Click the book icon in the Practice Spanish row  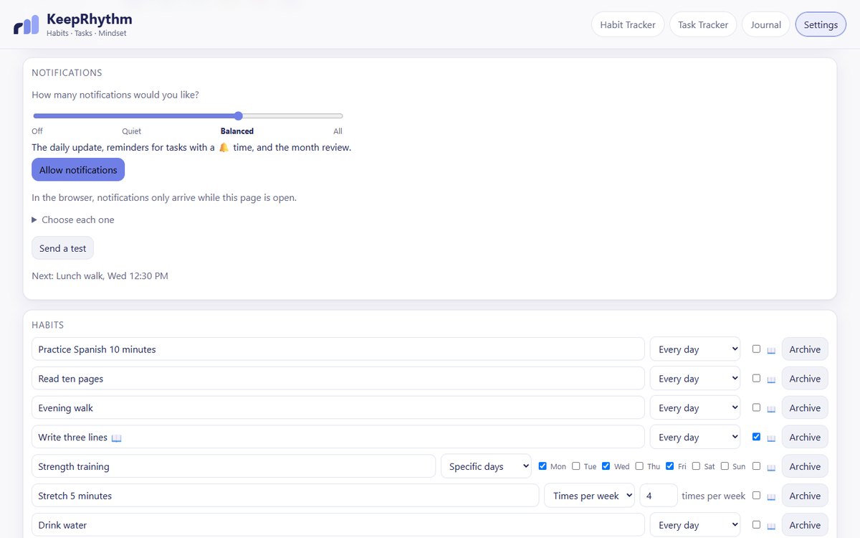(x=771, y=350)
